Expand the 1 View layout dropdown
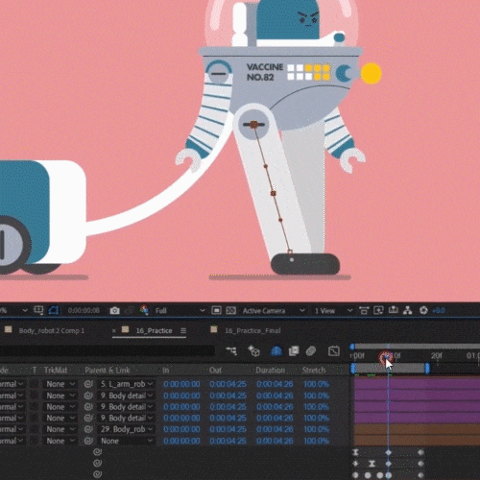Screen dimensions: 480x480 (x=333, y=311)
